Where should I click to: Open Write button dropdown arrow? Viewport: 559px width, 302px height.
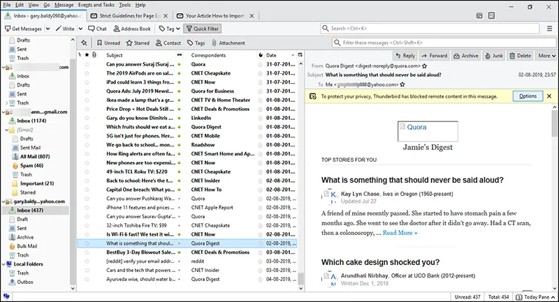point(80,29)
